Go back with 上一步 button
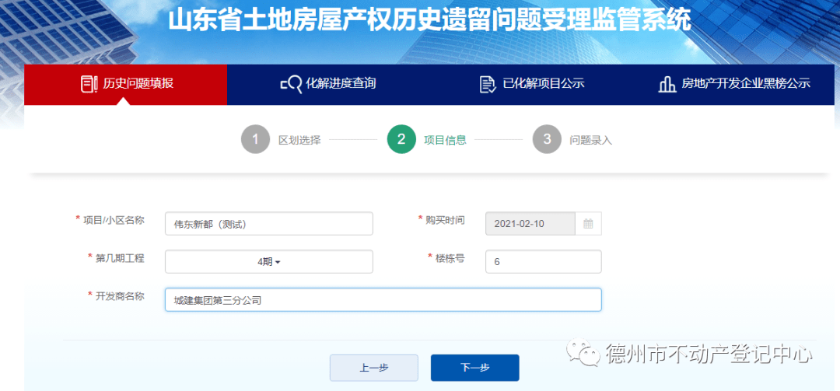840x391 pixels. 374,368
